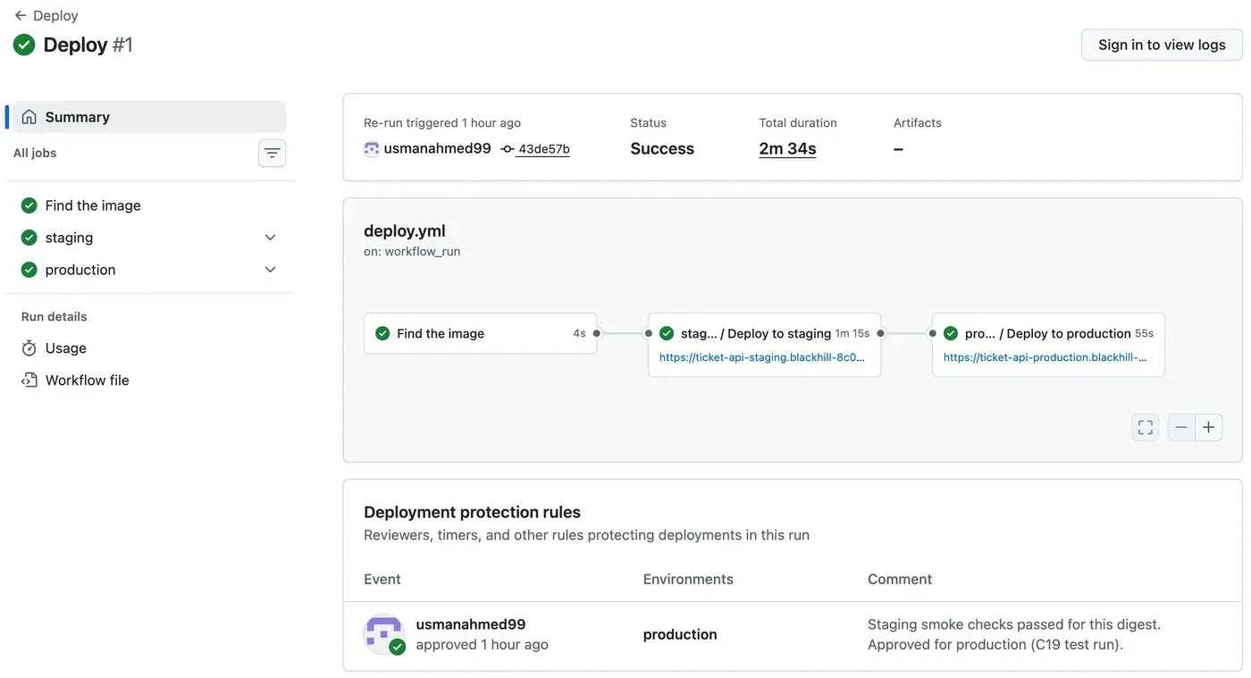Click usmanahmed99 in the protection rules row

tap(471, 624)
